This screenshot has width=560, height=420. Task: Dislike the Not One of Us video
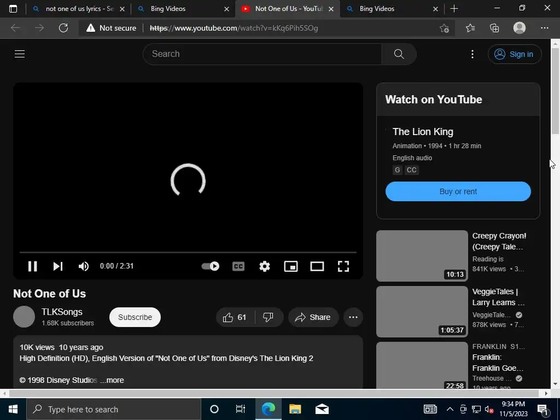(269, 317)
